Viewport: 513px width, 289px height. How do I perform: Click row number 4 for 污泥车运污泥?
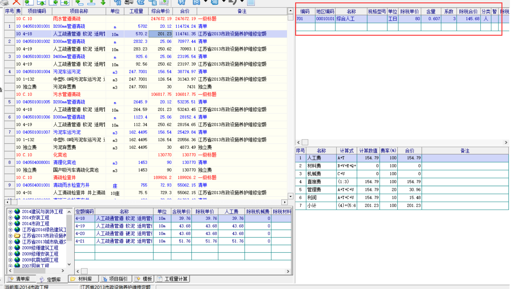click(x=10, y=72)
